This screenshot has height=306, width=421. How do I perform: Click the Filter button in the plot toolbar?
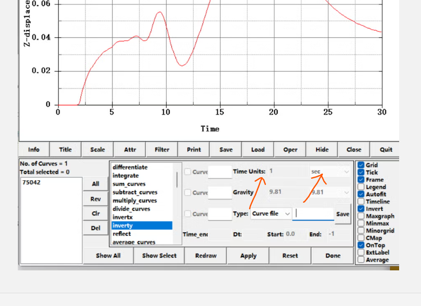tap(162, 150)
